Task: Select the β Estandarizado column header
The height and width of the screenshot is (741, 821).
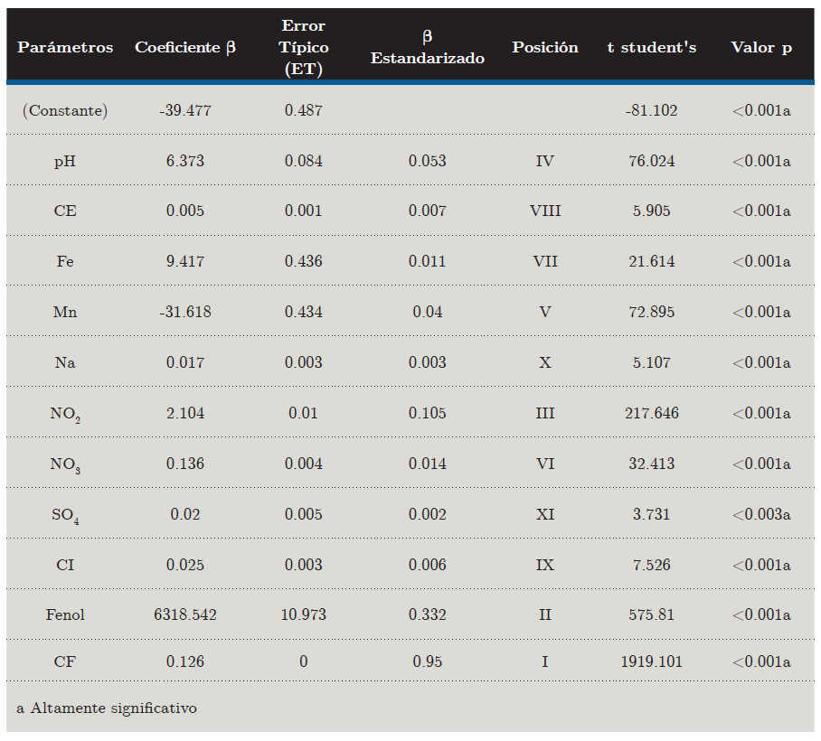Action: click(427, 47)
